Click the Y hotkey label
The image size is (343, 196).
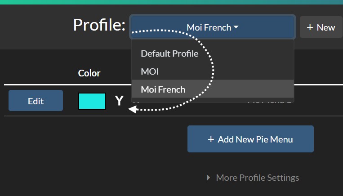[119, 101]
